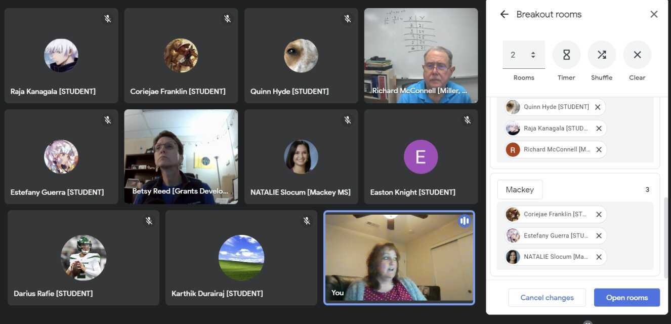Viewport: 671px width, 324px height.
Task: Click Cancel changes
Action: tap(547, 298)
